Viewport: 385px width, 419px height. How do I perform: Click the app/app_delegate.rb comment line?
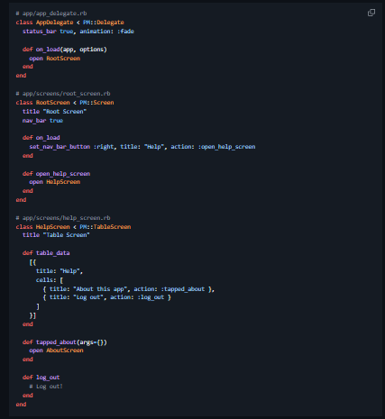click(51, 14)
